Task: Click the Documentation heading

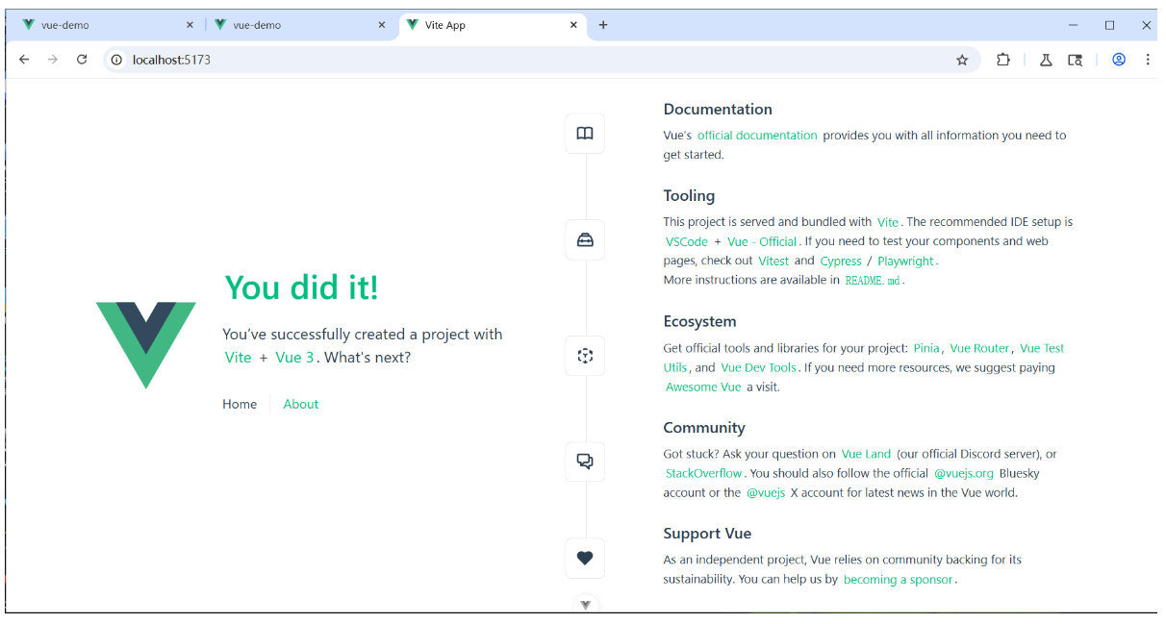Action: click(718, 109)
